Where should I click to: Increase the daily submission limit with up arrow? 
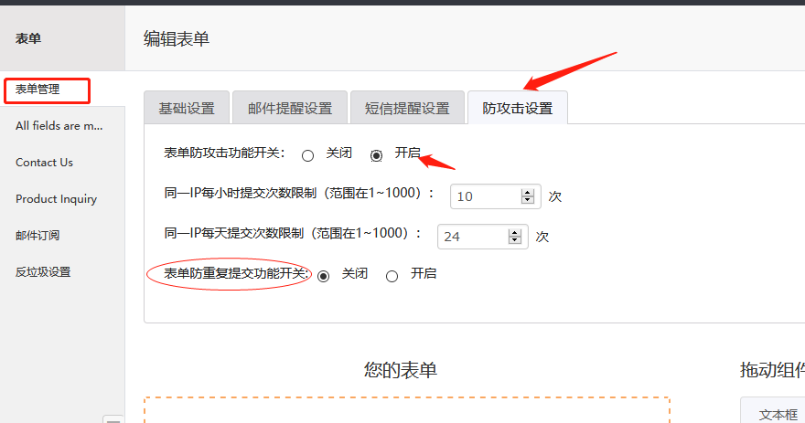click(x=514, y=232)
